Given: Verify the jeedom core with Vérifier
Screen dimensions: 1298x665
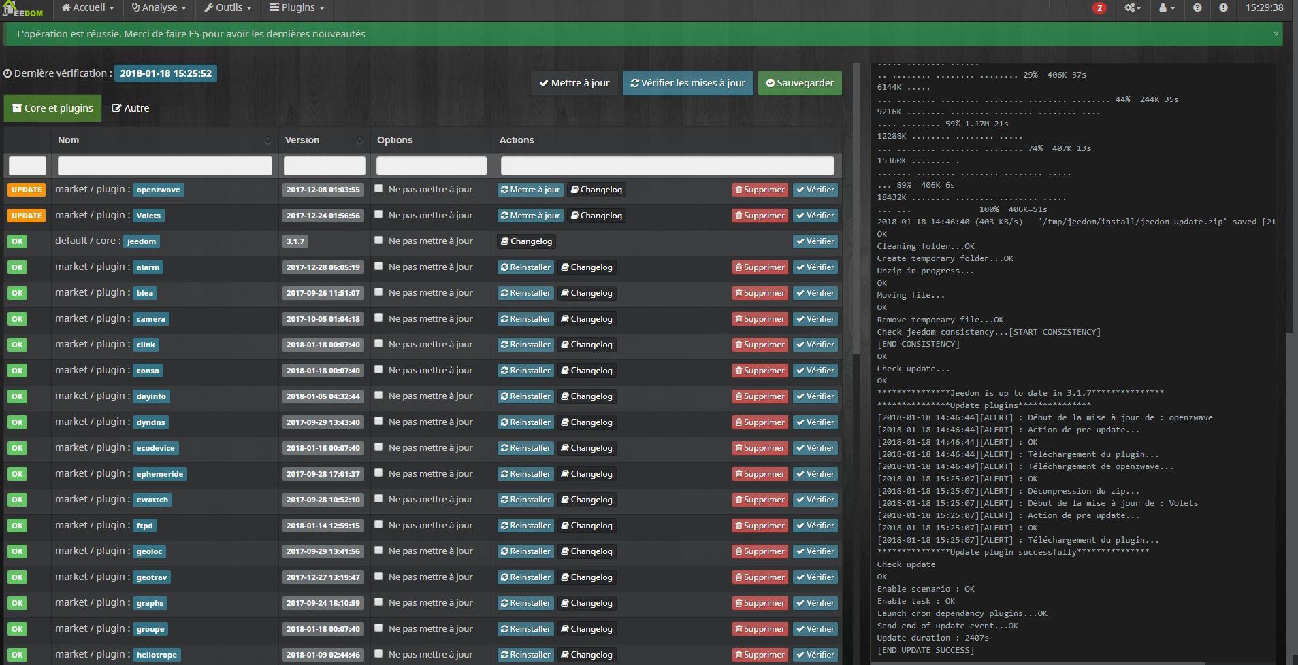Looking at the screenshot, I should click(815, 241).
